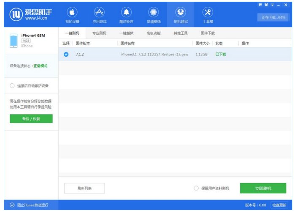
Task: Click the 固件大小 column header
Action: [202, 43]
